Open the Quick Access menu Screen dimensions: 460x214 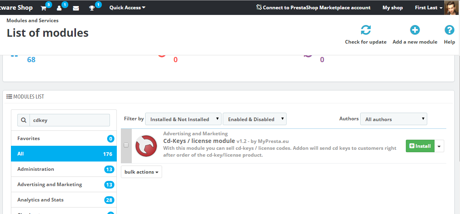(x=127, y=8)
